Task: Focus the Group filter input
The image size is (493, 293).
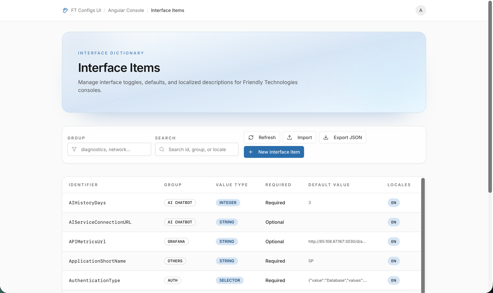Action: (109, 149)
